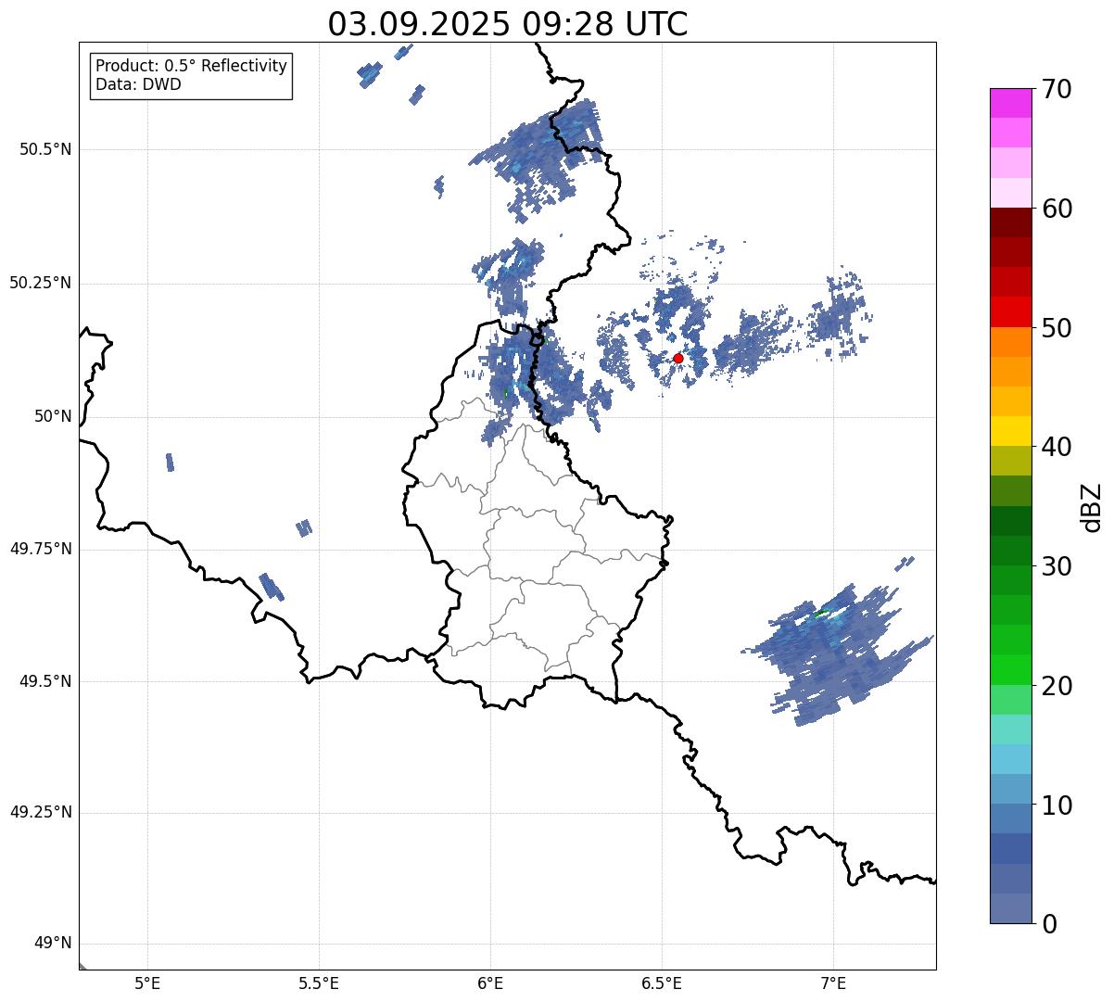This screenshot has height=1002, width=1114.
Task: Click the 7°E longitude tick label
Action: click(833, 983)
